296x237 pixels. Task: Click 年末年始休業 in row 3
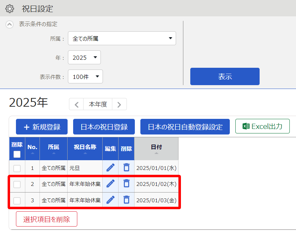85,200
